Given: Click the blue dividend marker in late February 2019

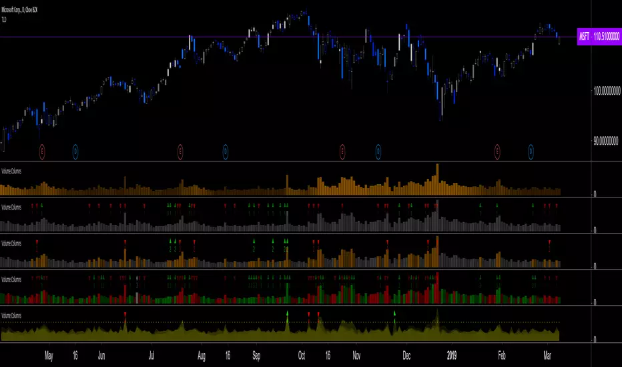Looking at the screenshot, I should coord(531,151).
